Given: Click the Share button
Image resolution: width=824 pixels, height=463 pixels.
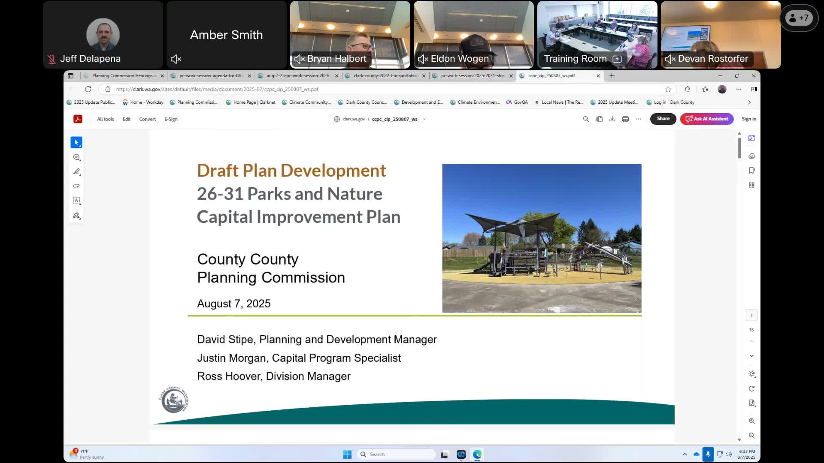Looking at the screenshot, I should (663, 119).
